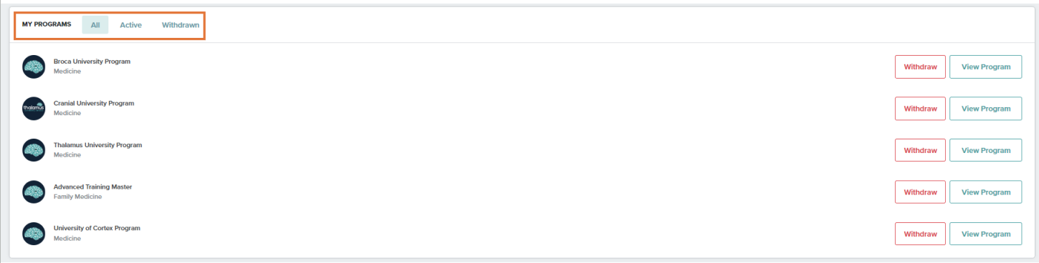Click the Broca University Program brain logo
1039x263 pixels.
[x=34, y=66]
